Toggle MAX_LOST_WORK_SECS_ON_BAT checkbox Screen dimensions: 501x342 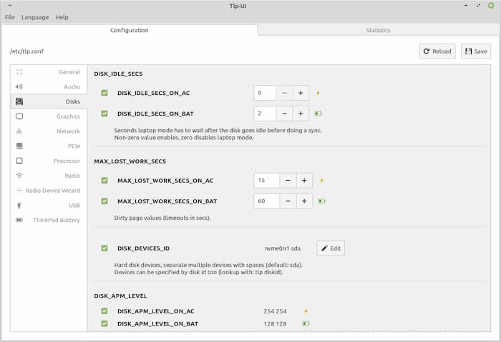click(104, 201)
